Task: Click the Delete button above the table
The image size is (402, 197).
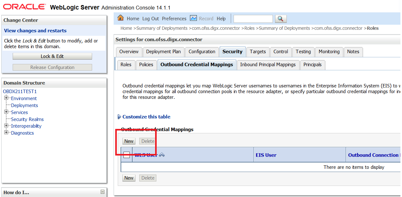Action: (x=148, y=141)
